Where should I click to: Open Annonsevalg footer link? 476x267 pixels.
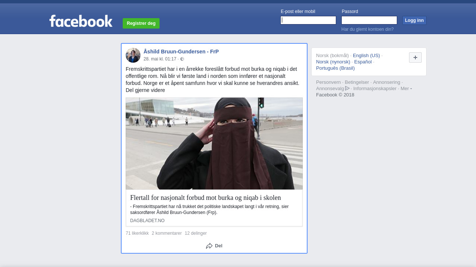pyautogui.click(x=330, y=89)
